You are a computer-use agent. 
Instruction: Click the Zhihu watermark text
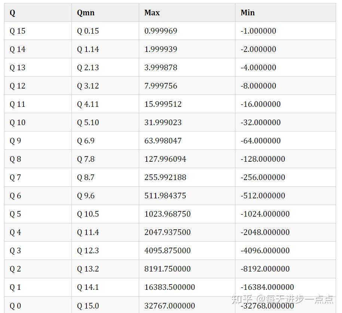pos(283,299)
